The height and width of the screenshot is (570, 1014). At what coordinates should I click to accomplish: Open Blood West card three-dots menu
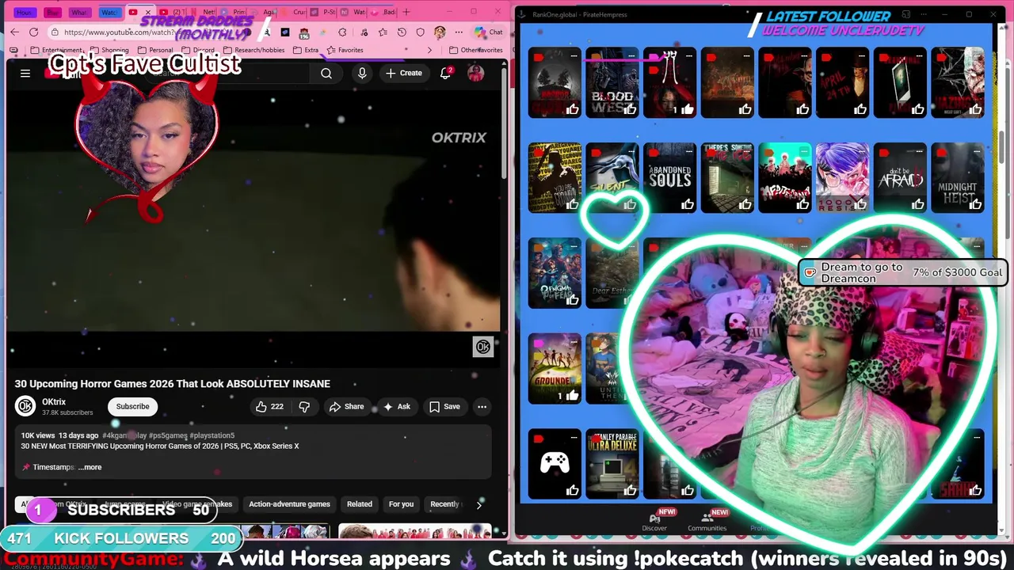[x=631, y=57]
